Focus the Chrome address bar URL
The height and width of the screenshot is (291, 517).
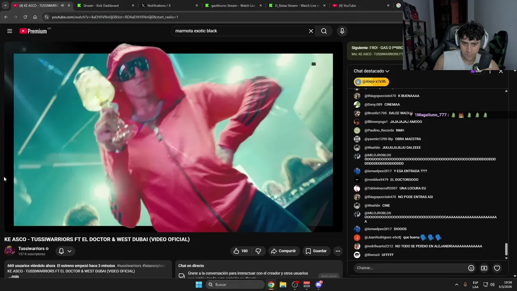point(115,17)
